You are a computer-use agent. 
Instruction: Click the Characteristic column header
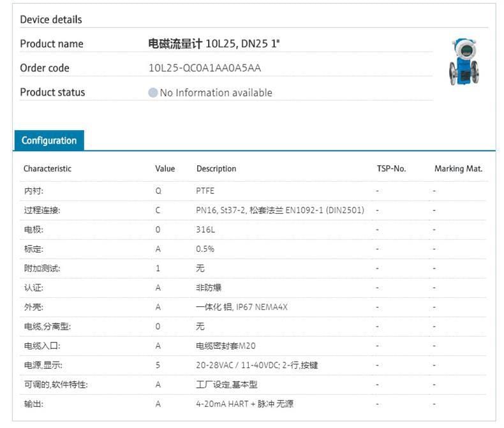coord(47,169)
